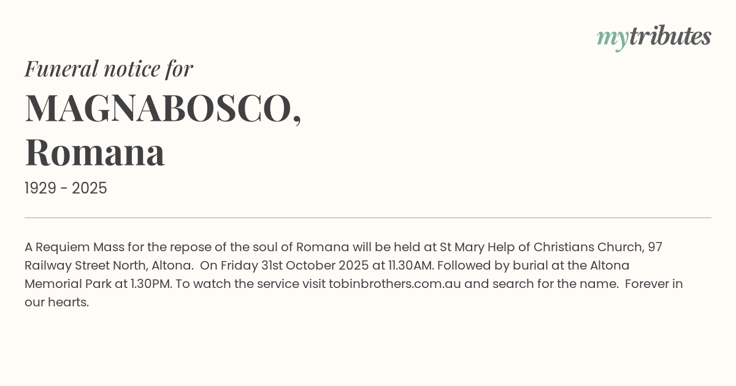Click the tobinbrothers.com.au website text
Image resolution: width=736 pixels, height=386 pixels.
tap(394, 284)
